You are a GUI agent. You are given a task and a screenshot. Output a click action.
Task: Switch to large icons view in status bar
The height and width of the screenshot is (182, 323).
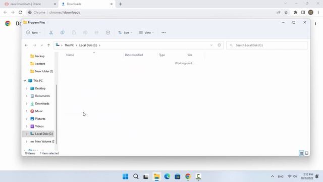(x=307, y=153)
